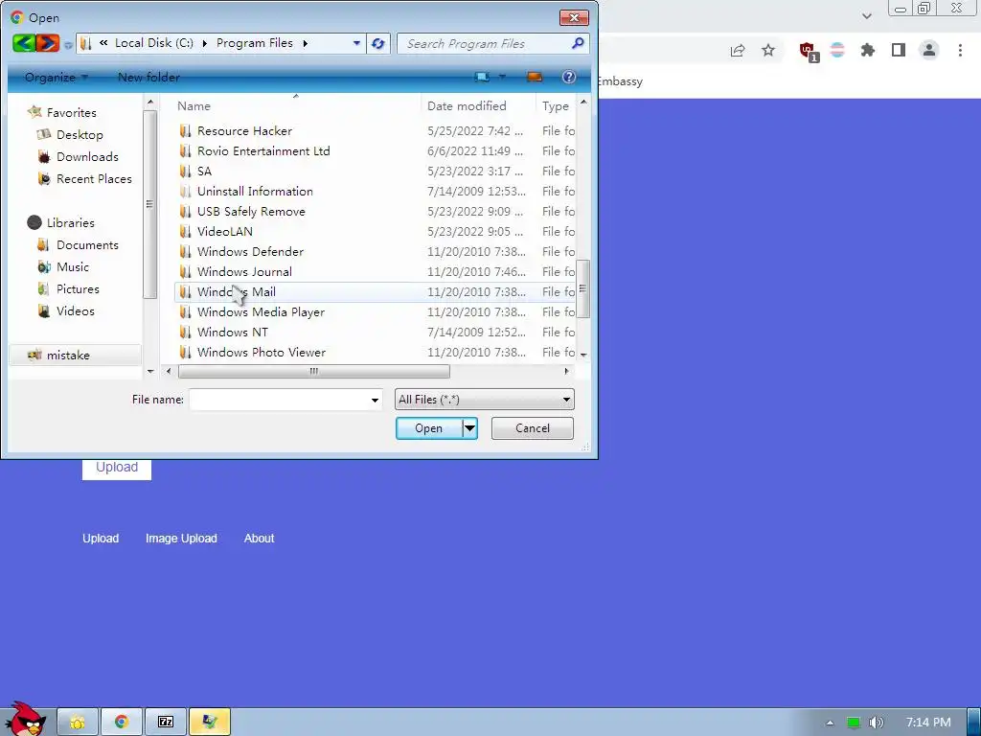The image size is (981, 736).
Task: Expand the address bar history dropdown
Action: coord(356,43)
